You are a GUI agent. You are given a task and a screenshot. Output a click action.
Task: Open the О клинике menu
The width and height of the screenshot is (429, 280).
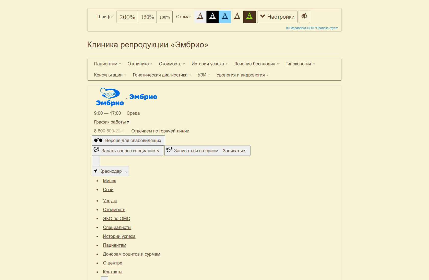(140, 64)
